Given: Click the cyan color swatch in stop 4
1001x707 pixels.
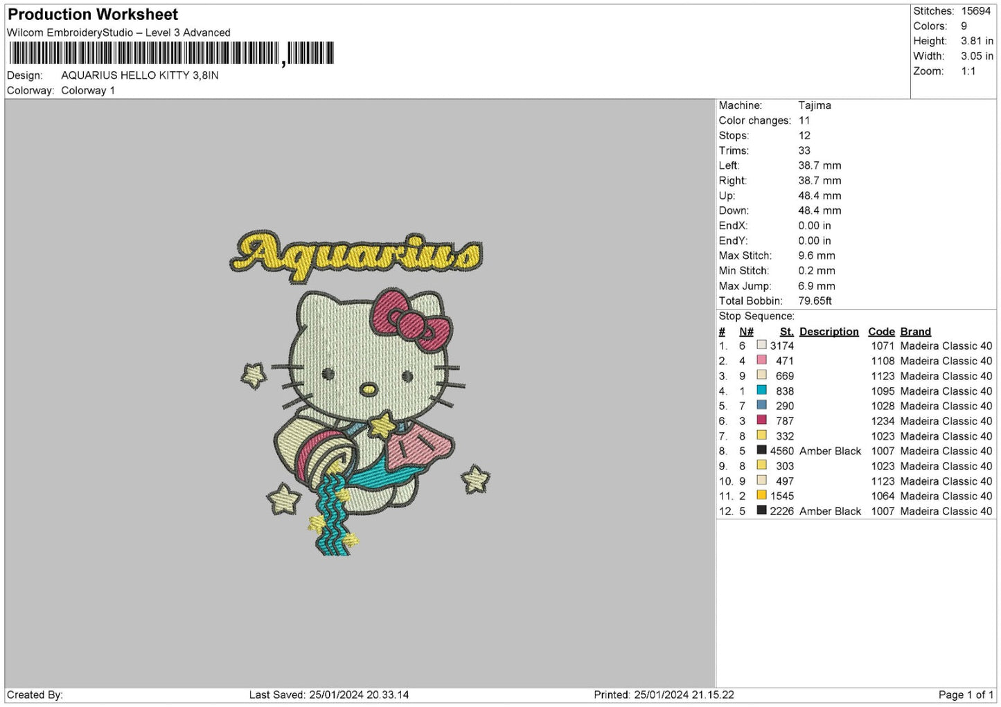Looking at the screenshot, I should 761,390.
